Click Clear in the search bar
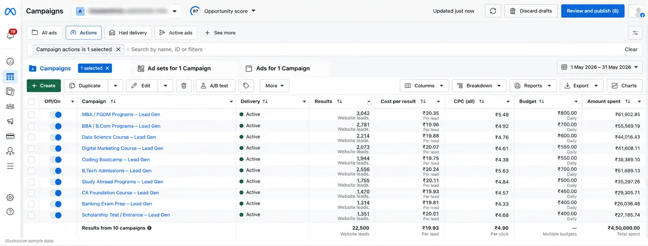648x246 pixels. tap(631, 49)
